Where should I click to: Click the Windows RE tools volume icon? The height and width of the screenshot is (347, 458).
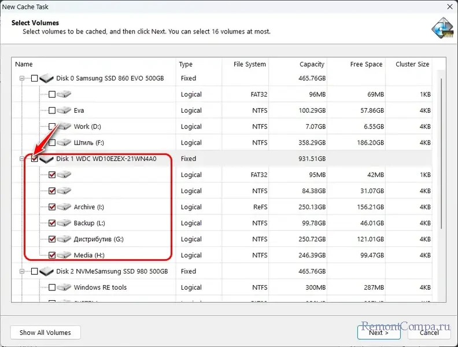pyautogui.click(x=64, y=287)
